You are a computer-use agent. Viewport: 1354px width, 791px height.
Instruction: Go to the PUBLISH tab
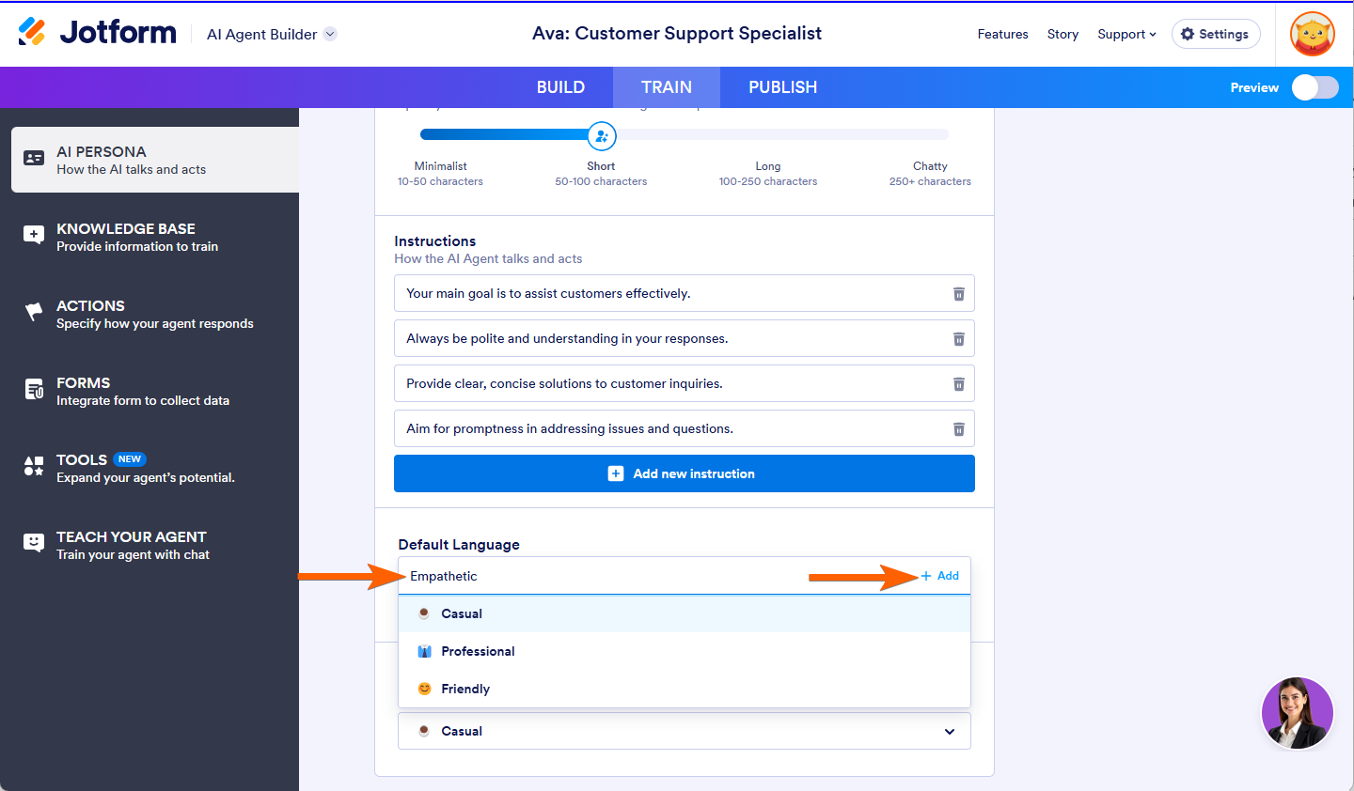(x=782, y=87)
